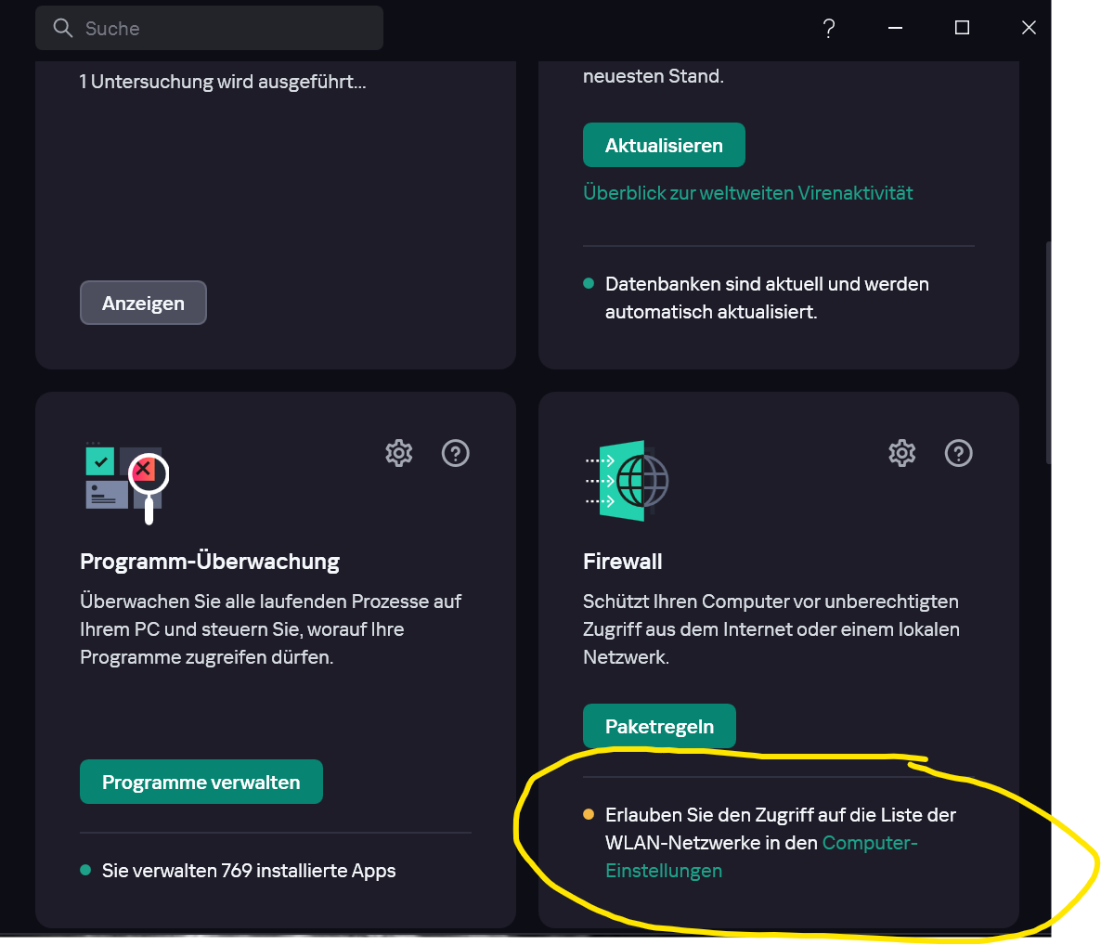The height and width of the screenshot is (945, 1101).
Task: Click Firewall help question mark icon
Action: tap(959, 453)
